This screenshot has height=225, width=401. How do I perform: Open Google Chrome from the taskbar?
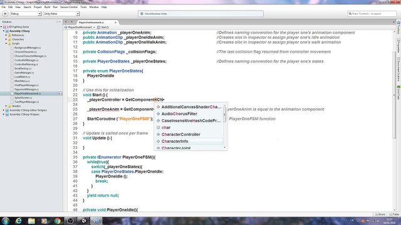click(57, 221)
